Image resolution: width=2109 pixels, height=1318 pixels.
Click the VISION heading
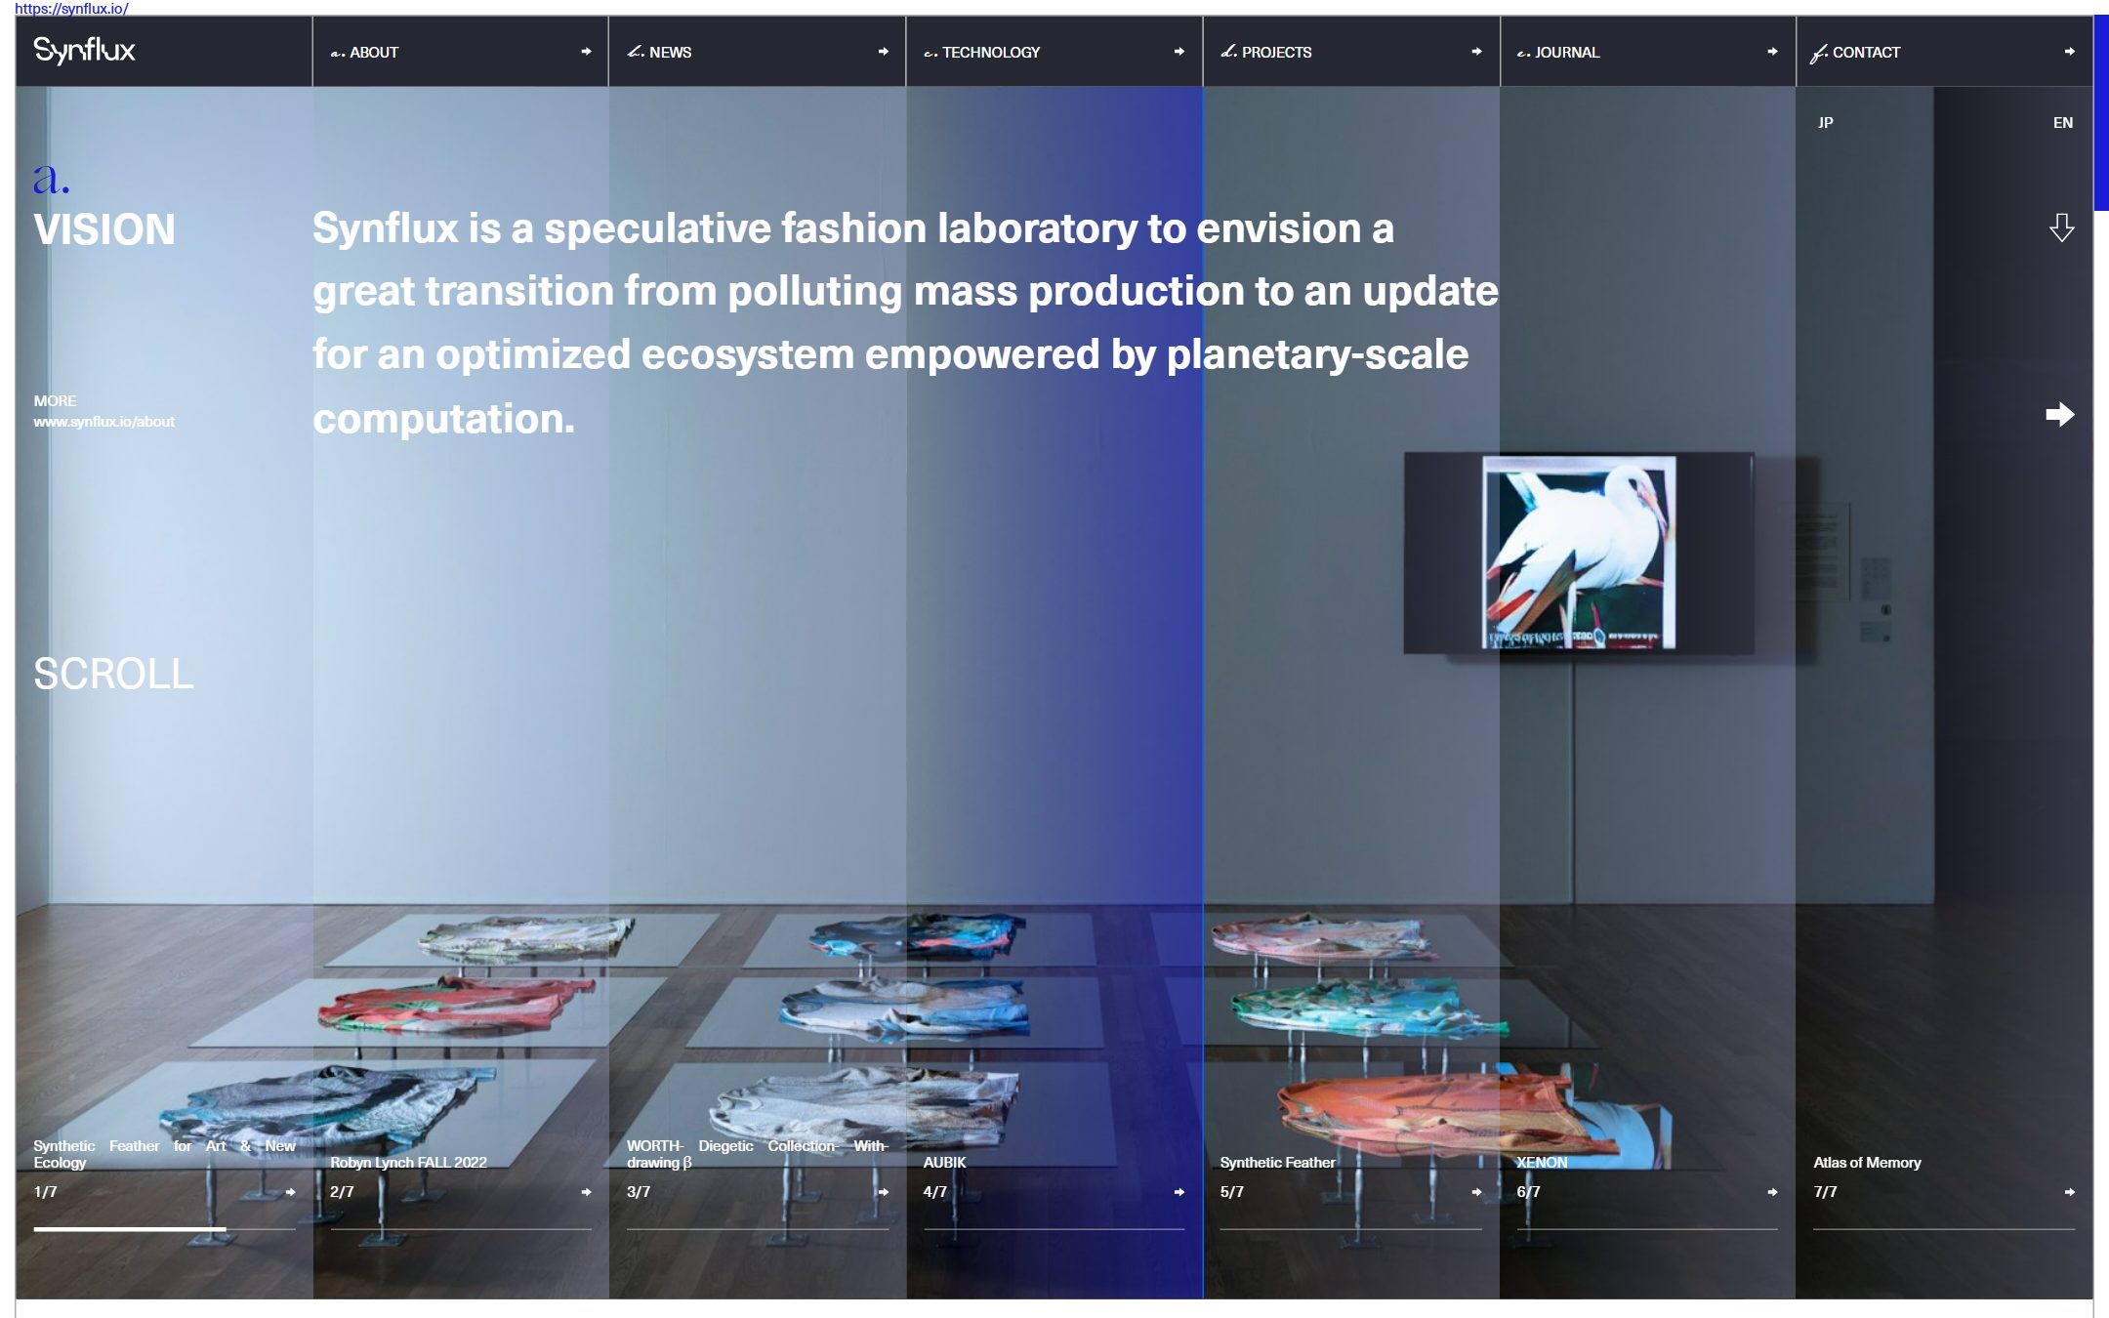click(x=104, y=230)
